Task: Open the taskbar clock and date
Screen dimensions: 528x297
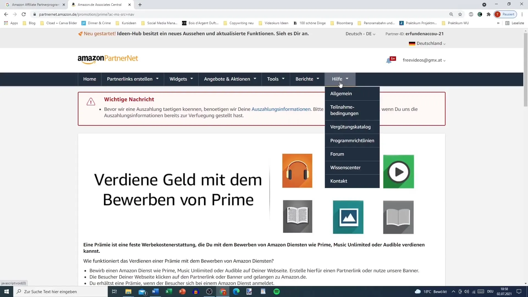Action: point(504,291)
